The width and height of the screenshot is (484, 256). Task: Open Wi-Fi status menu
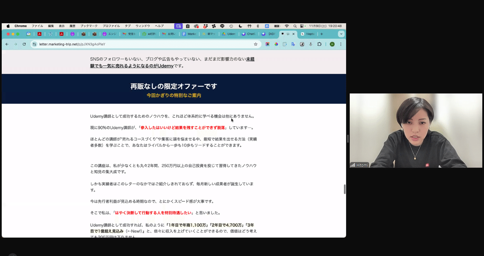(287, 26)
